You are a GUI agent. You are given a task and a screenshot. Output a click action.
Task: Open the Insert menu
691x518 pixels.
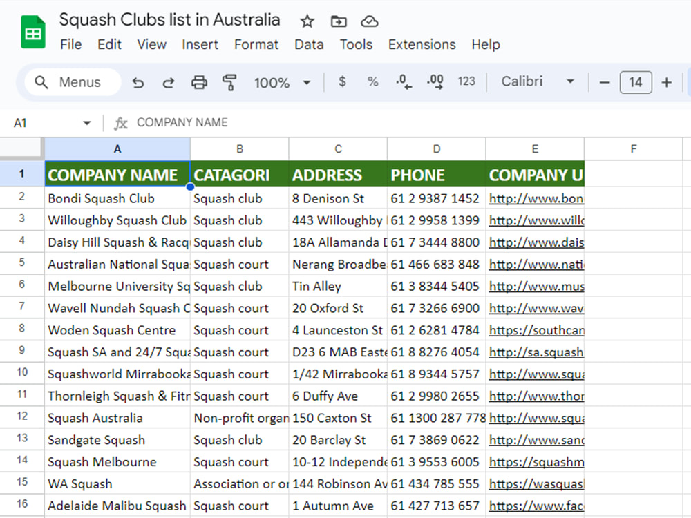pos(200,44)
